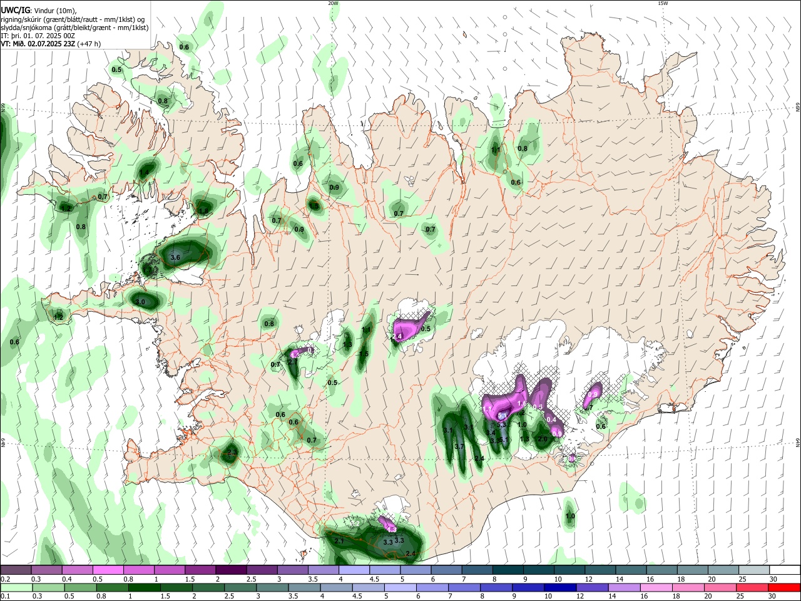Image resolution: width=801 pixels, height=601 pixels.
Task: Click the 3.6 precipitation value over Breiðafjörður
Action: click(x=175, y=257)
